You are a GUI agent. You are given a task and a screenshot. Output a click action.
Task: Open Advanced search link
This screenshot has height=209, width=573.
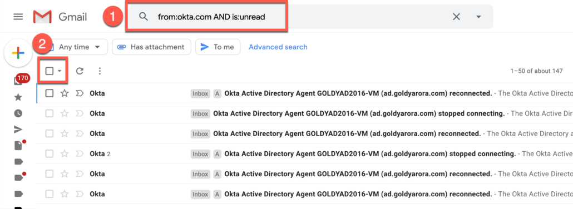pyautogui.click(x=278, y=47)
